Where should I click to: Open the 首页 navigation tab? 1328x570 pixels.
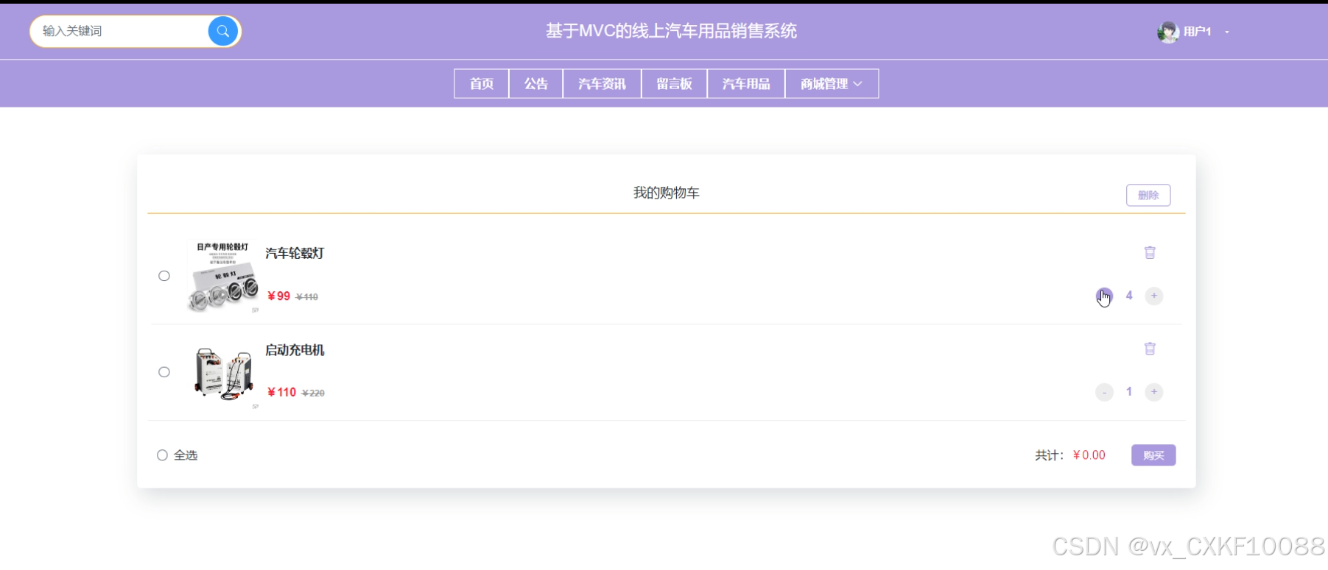coord(482,84)
